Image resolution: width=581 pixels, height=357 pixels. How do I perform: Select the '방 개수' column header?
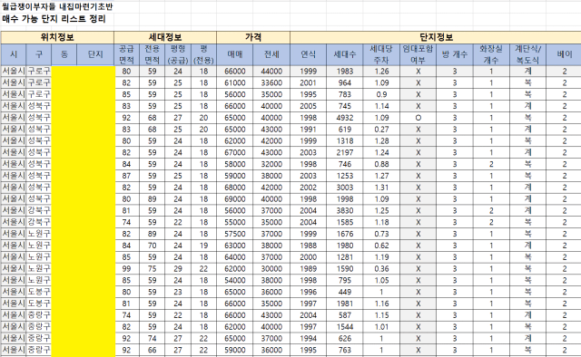pyautogui.click(x=455, y=54)
